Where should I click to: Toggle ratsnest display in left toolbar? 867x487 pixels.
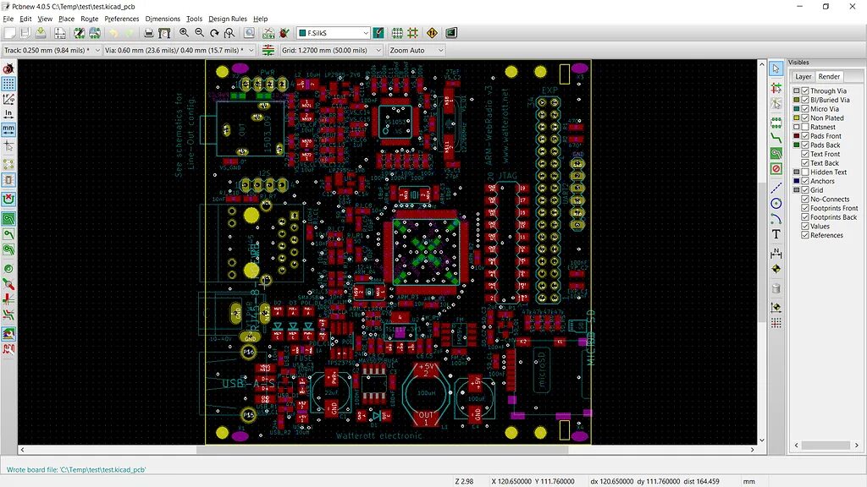[x=8, y=165]
